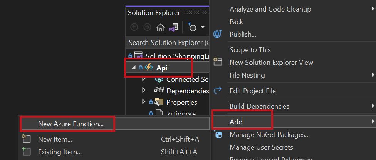Click the Forward arrow in Solution Explorer toolbar
The height and width of the screenshot is (160, 376).
tap(147, 28)
